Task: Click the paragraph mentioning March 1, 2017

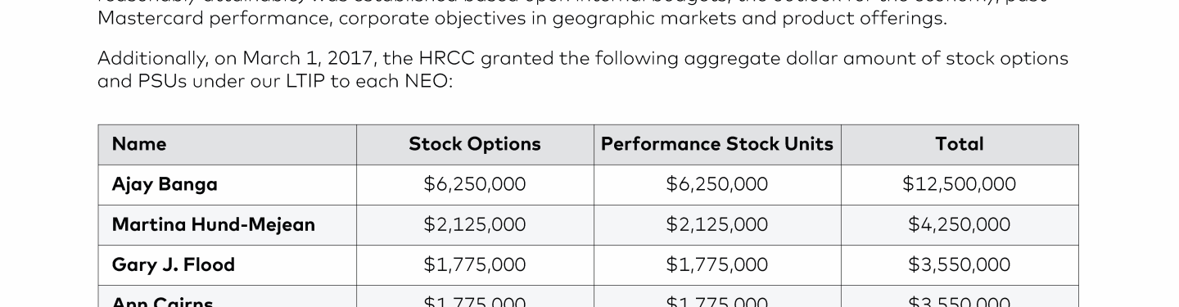Action: pos(583,70)
